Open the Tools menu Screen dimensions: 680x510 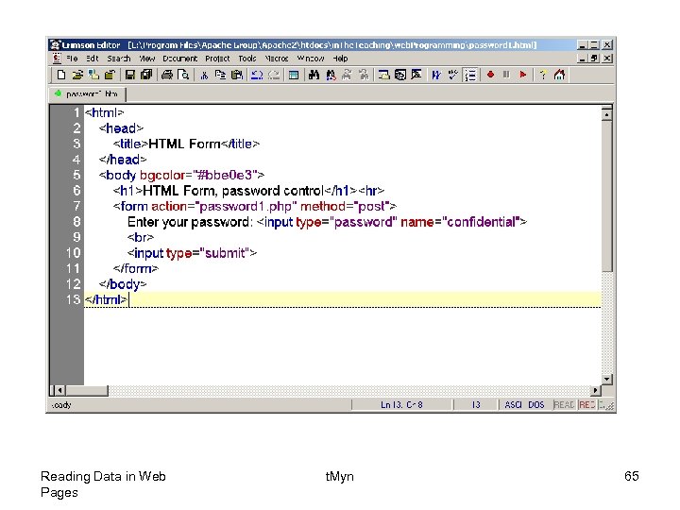tap(247, 59)
